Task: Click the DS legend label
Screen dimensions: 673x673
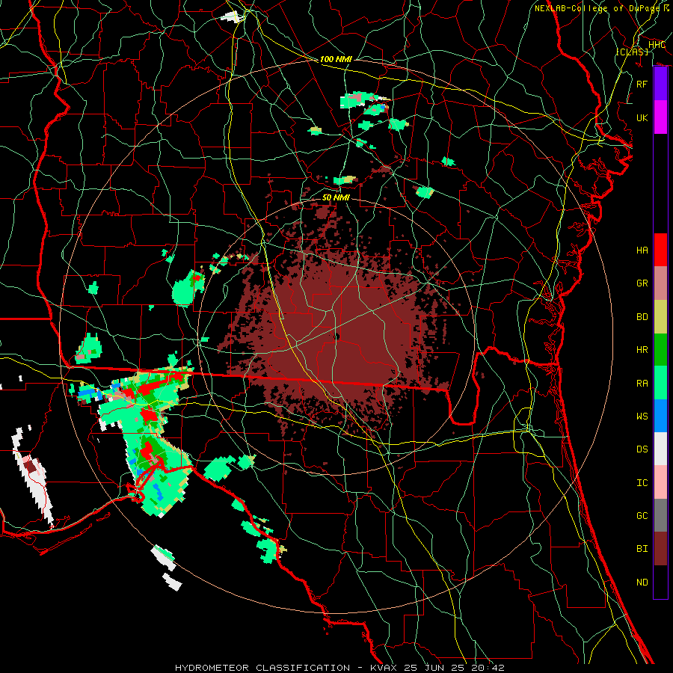Action: [642, 449]
